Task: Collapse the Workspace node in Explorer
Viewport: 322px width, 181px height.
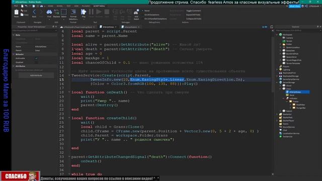Action: (x=277, y=35)
